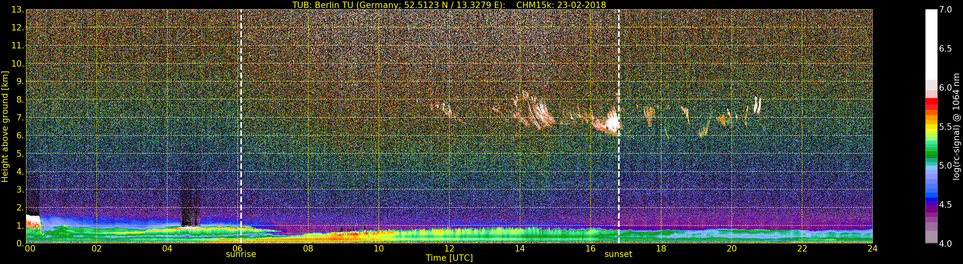Click time tick label '04'

(167, 249)
